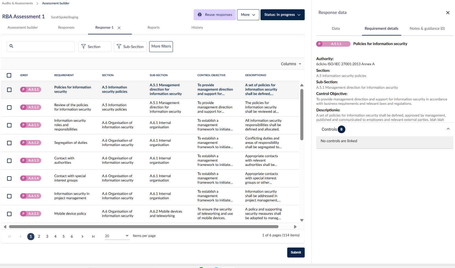Click the A.5.1.1 IDREF badge in the first row
This screenshot has height=268, width=455.
coord(31,90)
